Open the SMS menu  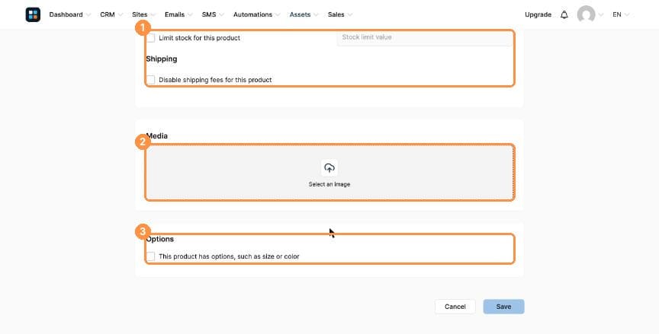tap(209, 14)
